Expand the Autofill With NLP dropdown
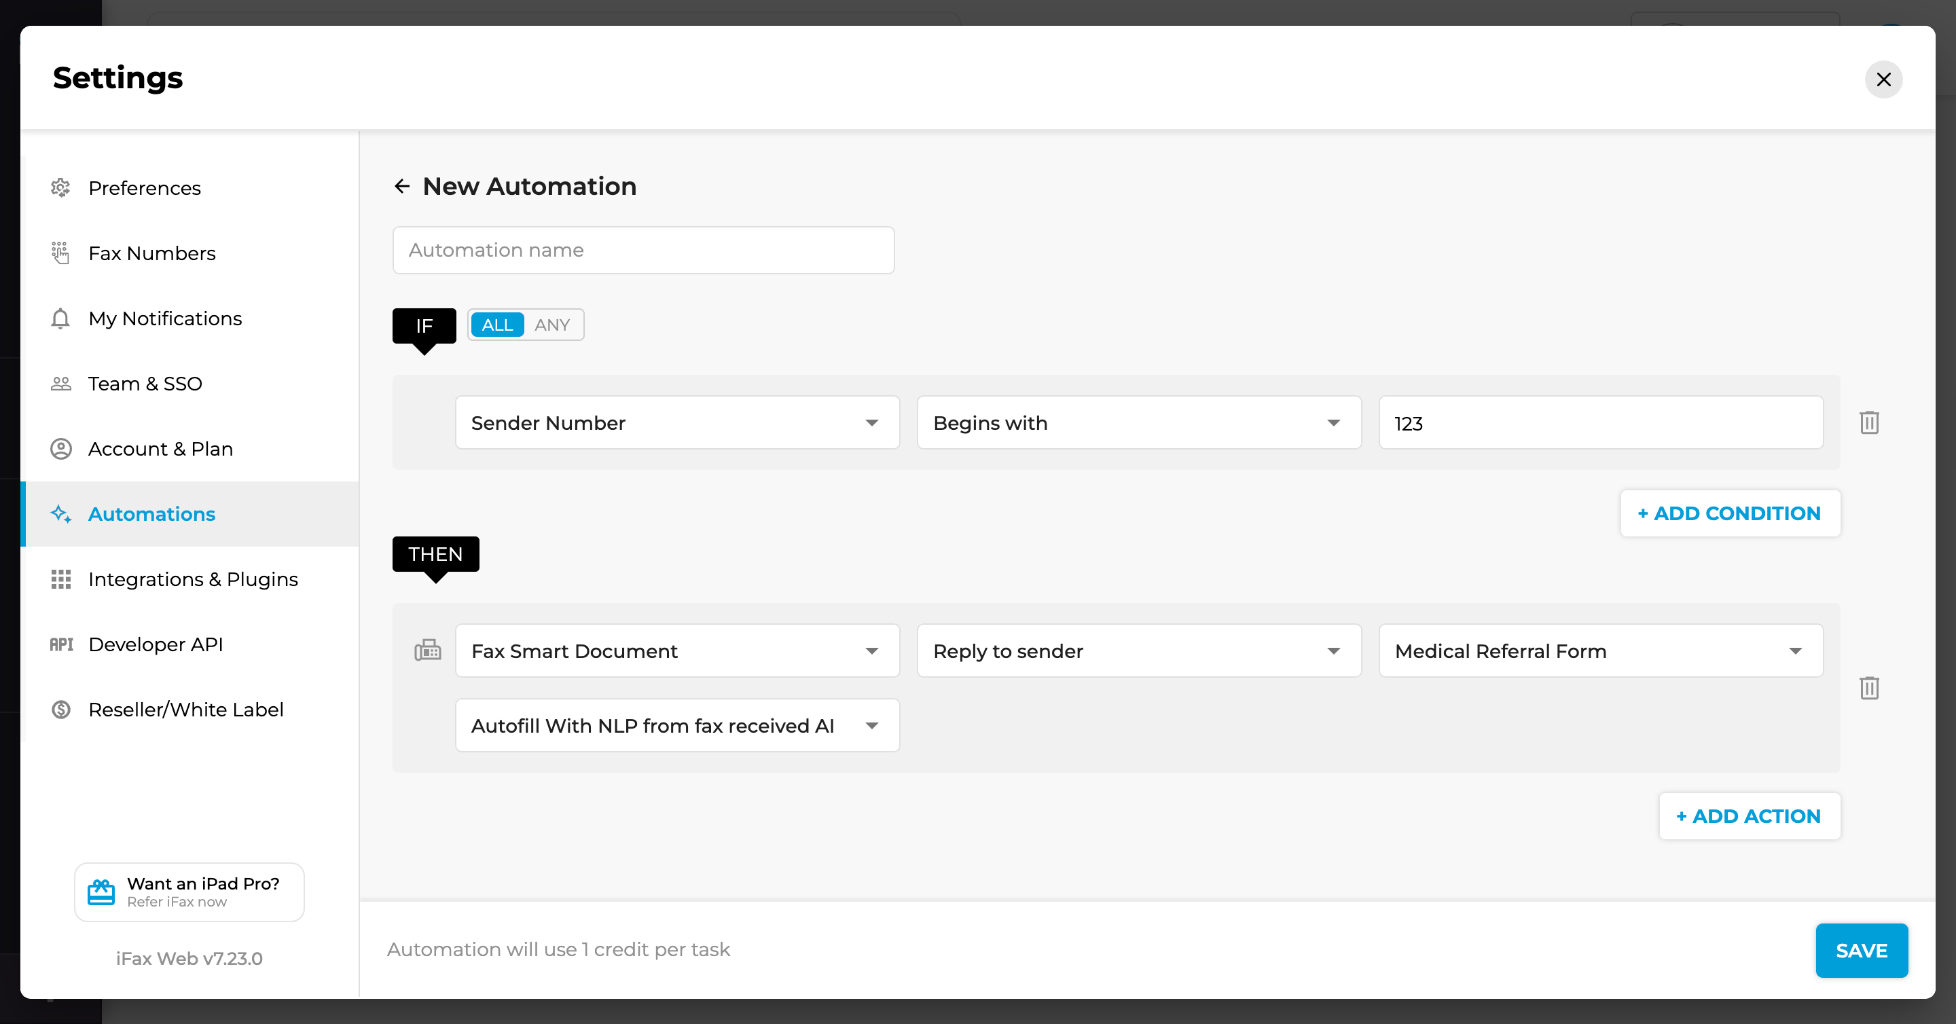This screenshot has width=1956, height=1024. pos(676,726)
